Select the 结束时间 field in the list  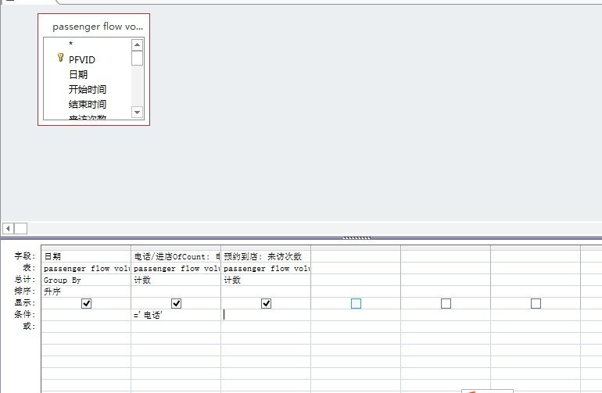pyautogui.click(x=87, y=104)
